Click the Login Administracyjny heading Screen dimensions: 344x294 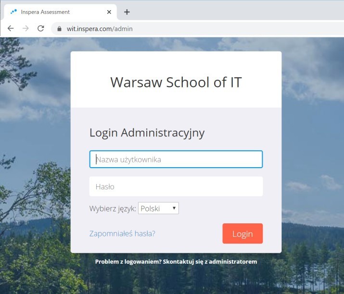[147, 133]
